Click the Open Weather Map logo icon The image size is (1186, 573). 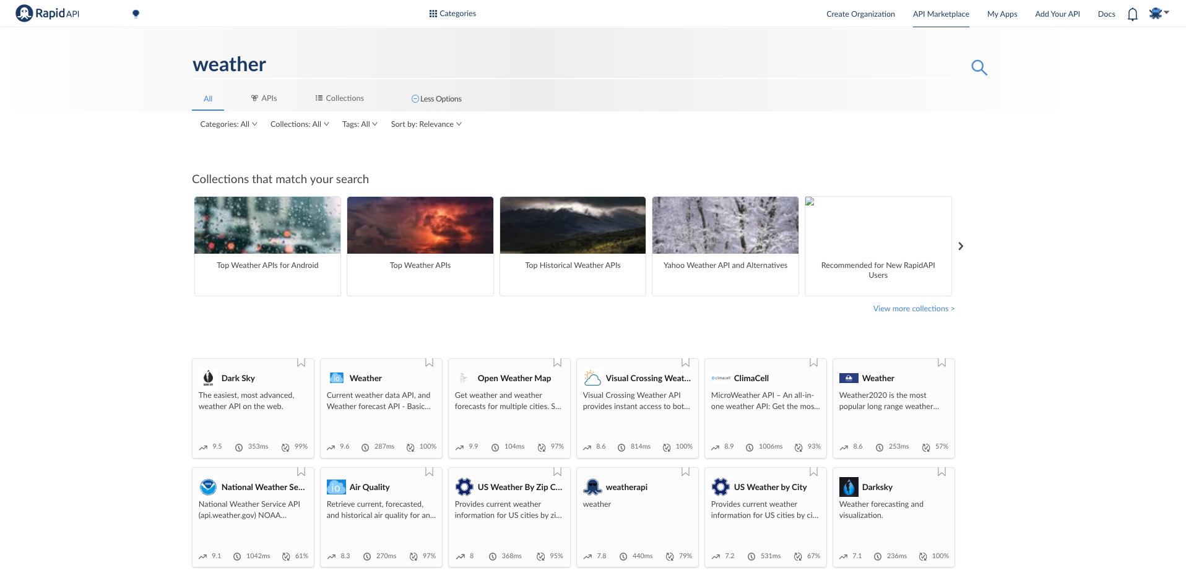(464, 378)
